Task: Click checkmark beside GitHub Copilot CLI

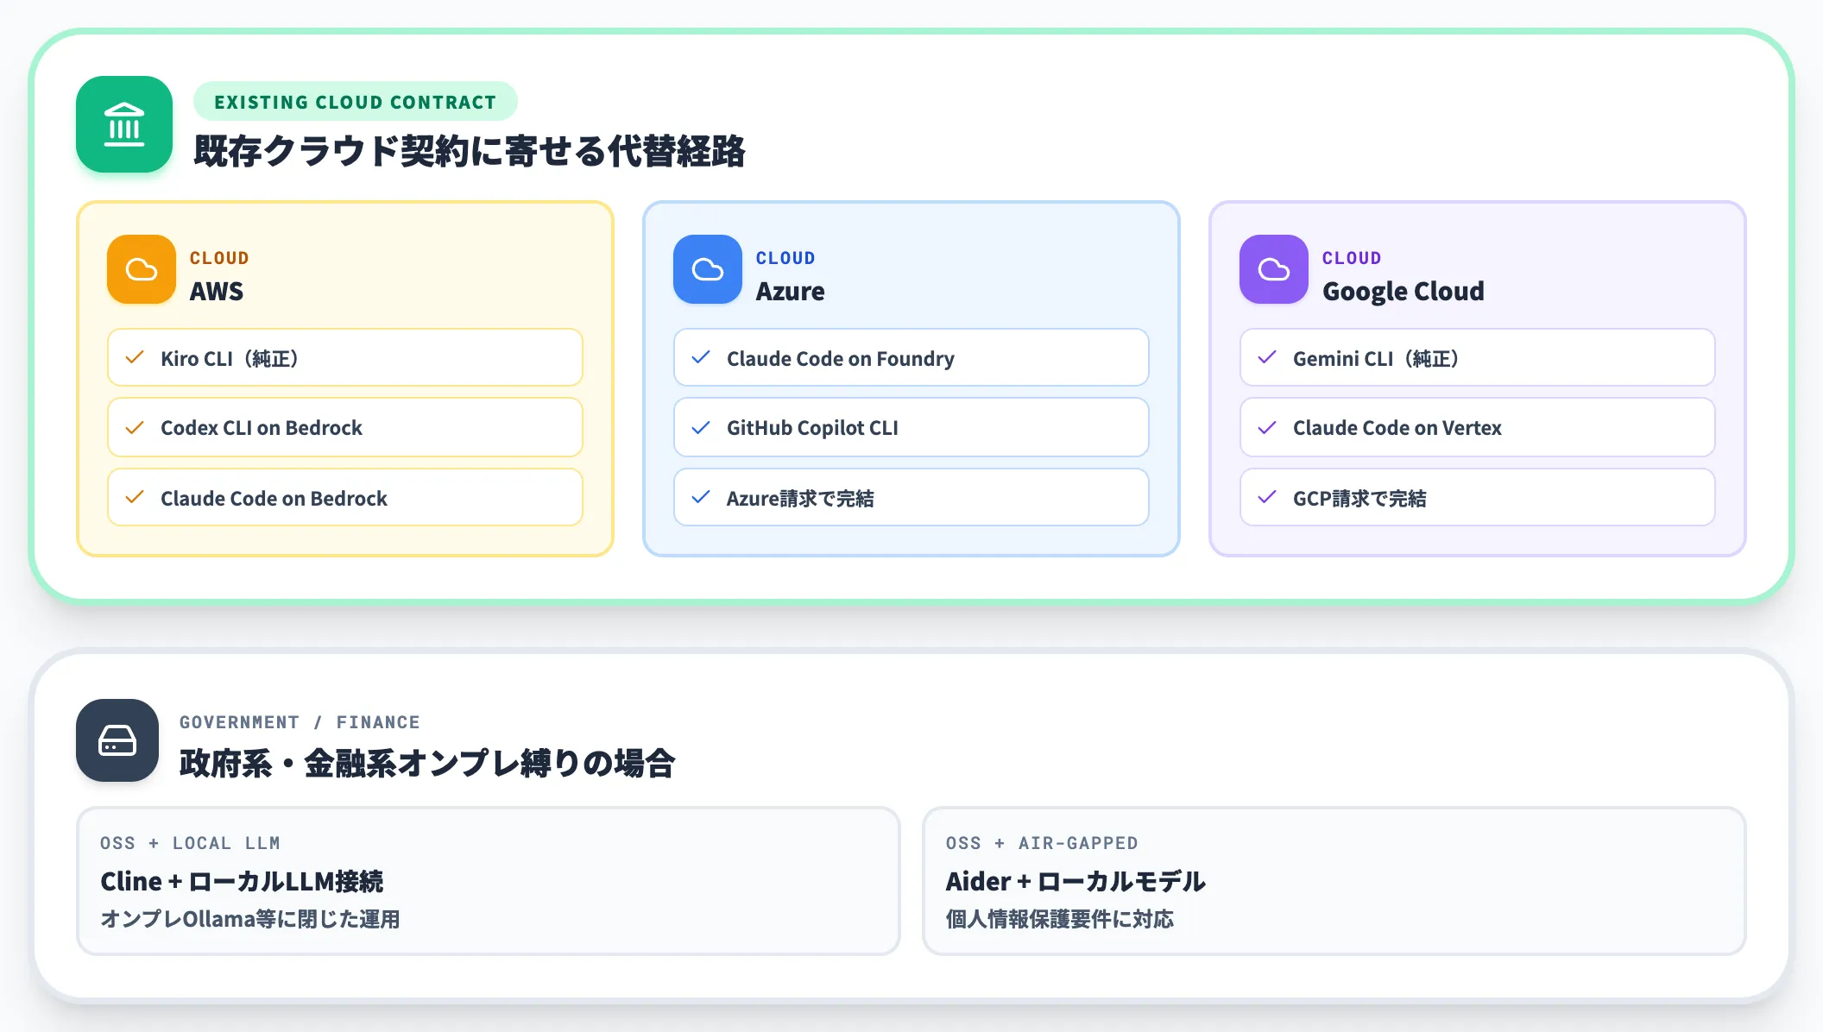Action: pyautogui.click(x=701, y=428)
